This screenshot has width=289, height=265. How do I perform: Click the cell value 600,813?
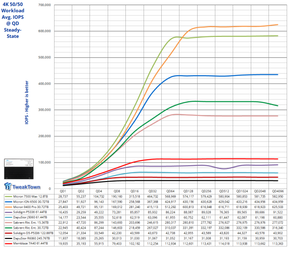pyautogui.click(x=188, y=207)
